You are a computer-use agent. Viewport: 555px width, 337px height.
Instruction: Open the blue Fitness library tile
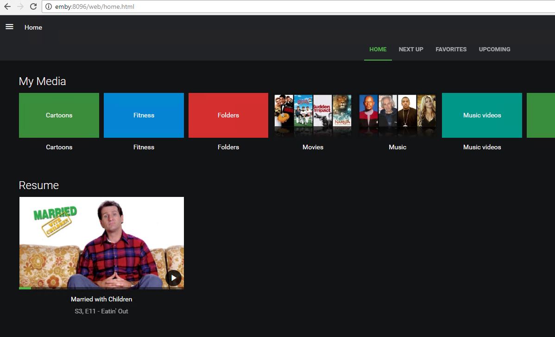click(144, 115)
